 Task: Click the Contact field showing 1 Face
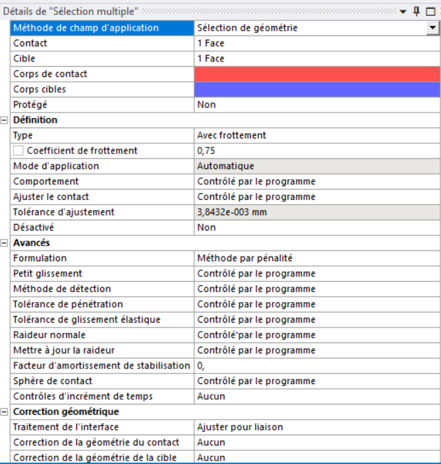pos(317,43)
